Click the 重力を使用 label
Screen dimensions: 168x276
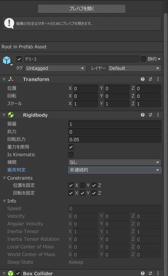pyautogui.click(x=18, y=147)
